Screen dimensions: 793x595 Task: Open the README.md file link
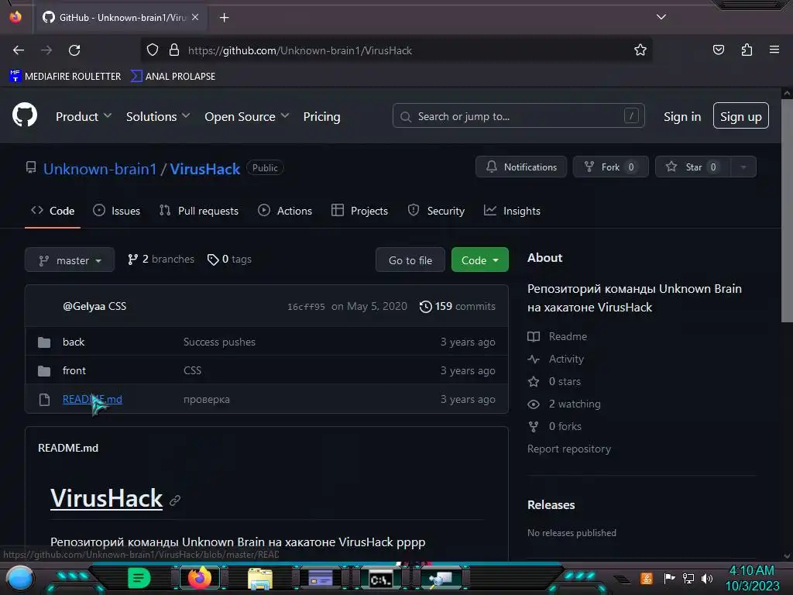coord(92,399)
